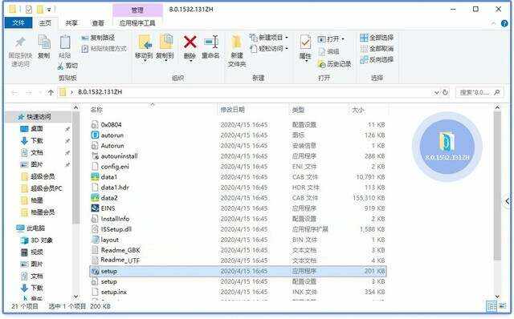Click the History button

pos(334,64)
